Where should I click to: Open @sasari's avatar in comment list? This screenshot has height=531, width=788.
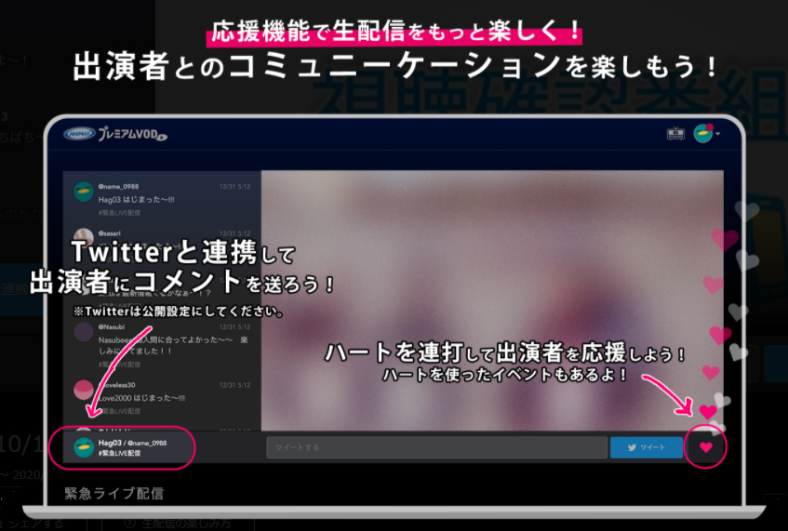coord(84,237)
